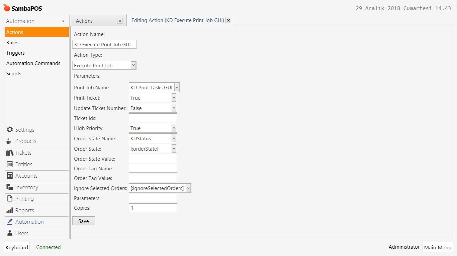The image size is (457, 256).
Task: Open Users section via person icon
Action: pyautogui.click(x=10, y=233)
